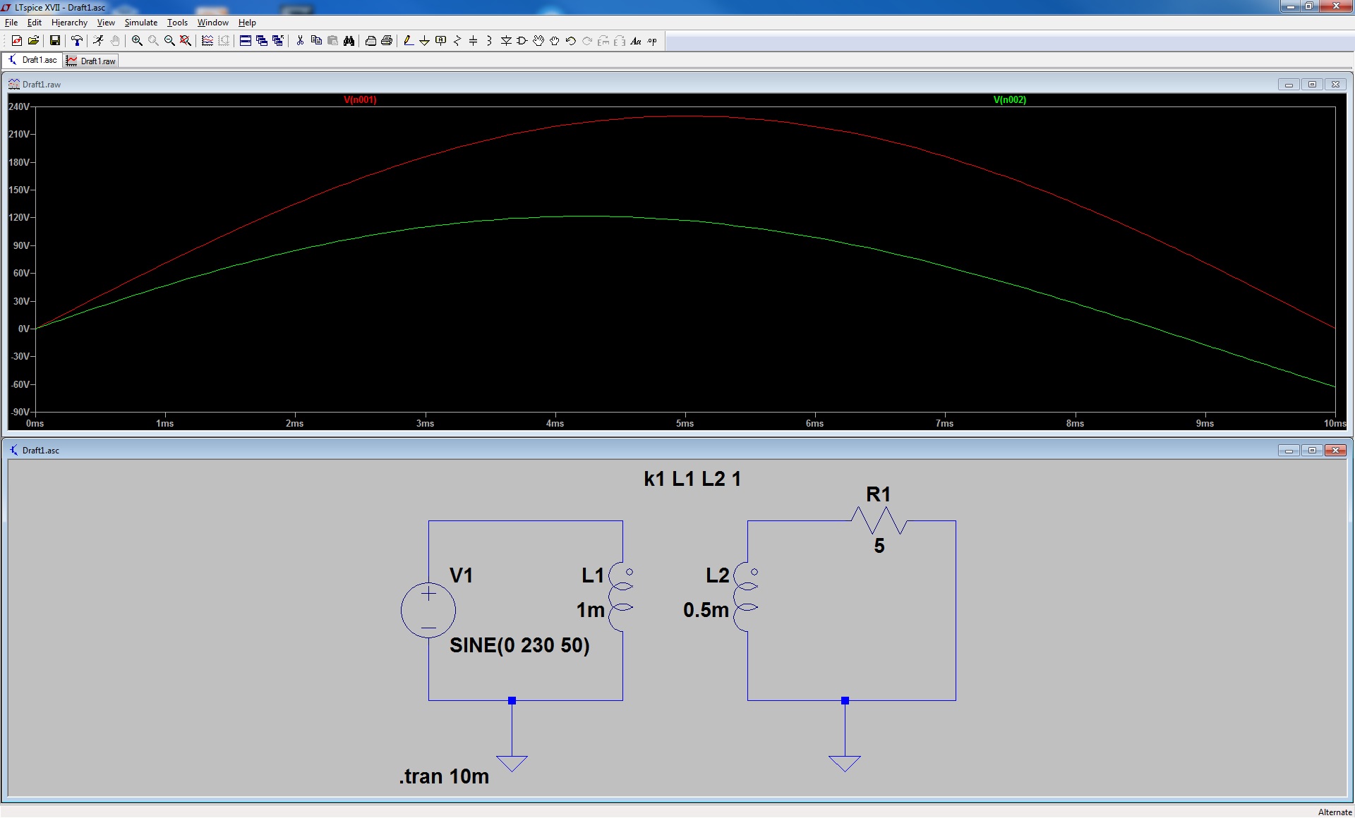Place a Resistor from toolbar
The image size is (1355, 818).
click(x=457, y=41)
